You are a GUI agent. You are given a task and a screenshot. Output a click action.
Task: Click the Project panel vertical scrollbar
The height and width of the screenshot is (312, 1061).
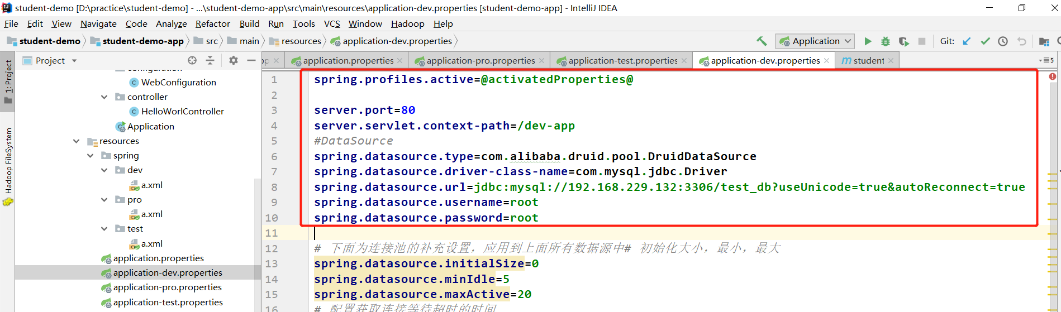coord(258,244)
